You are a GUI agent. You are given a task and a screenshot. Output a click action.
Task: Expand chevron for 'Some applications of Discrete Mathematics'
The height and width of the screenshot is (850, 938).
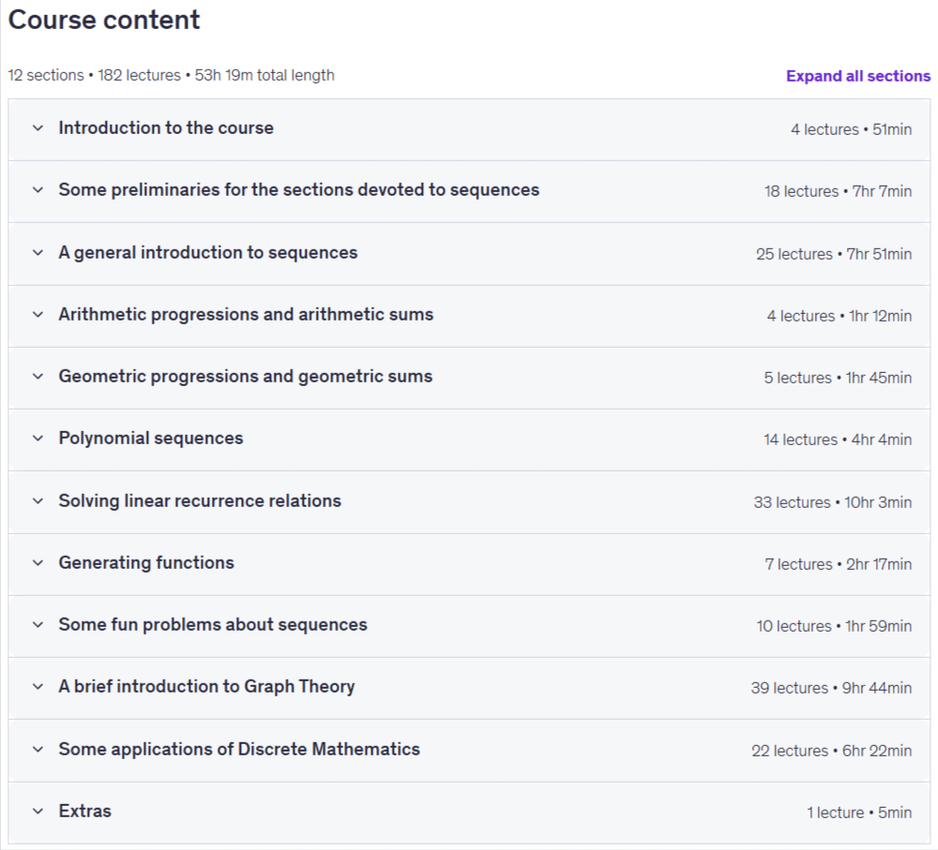point(38,749)
